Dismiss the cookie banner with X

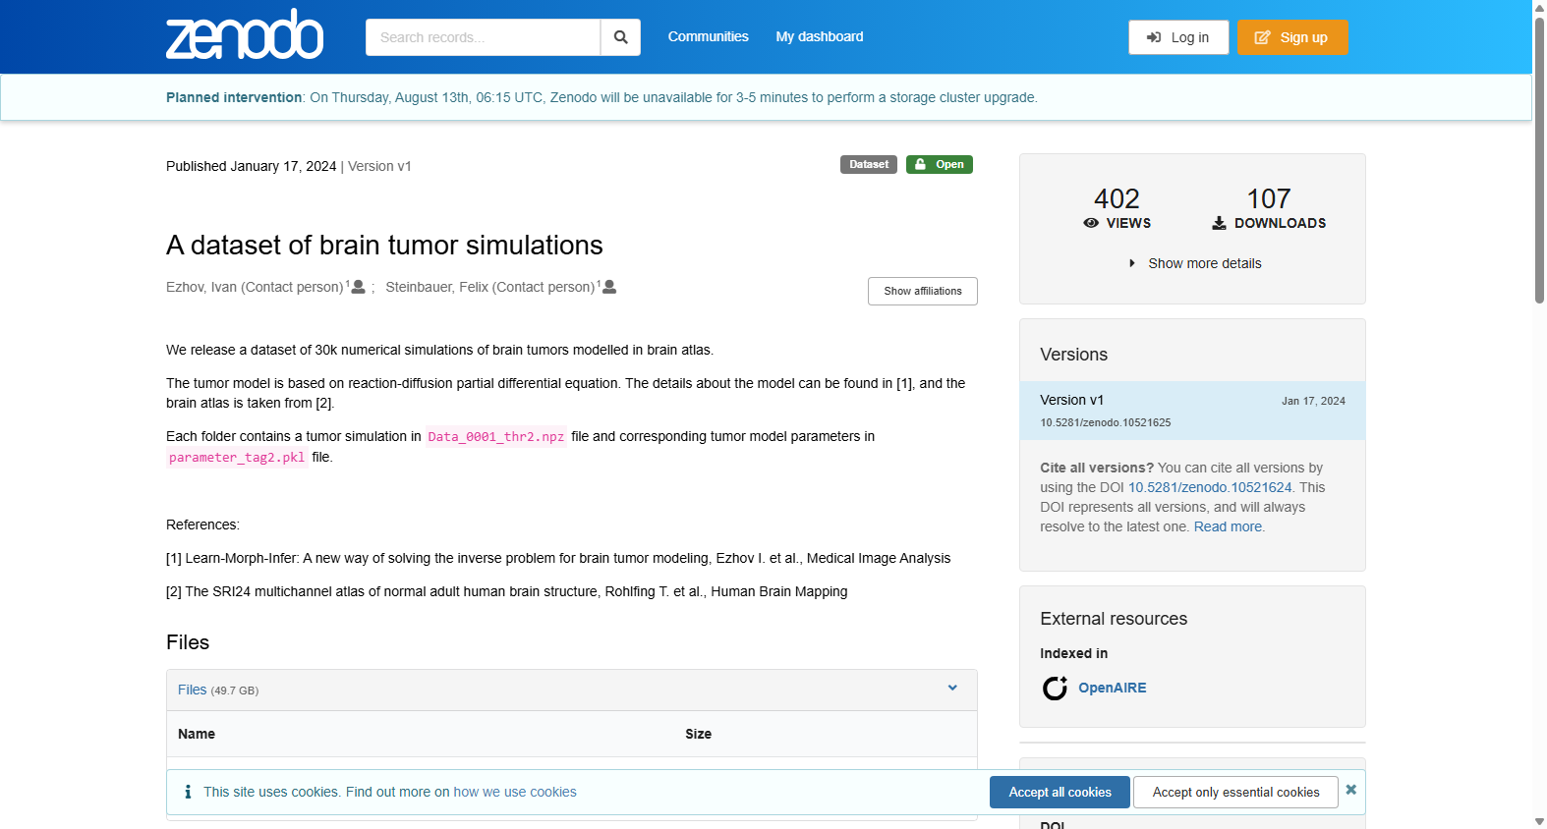[x=1351, y=790]
